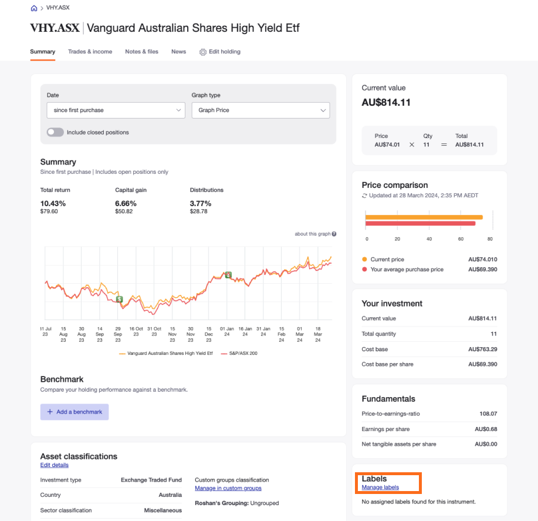Toggle S&P/ASX 200 legend entry

(x=239, y=353)
